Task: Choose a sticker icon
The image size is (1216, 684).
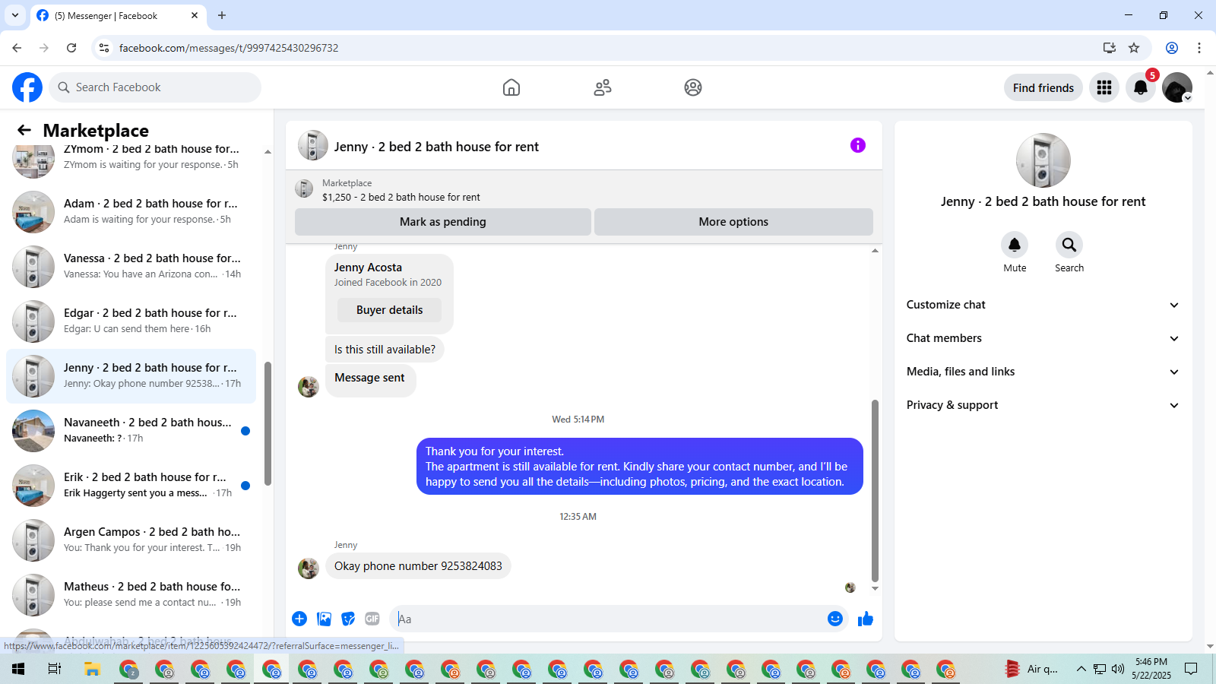Action: (348, 619)
